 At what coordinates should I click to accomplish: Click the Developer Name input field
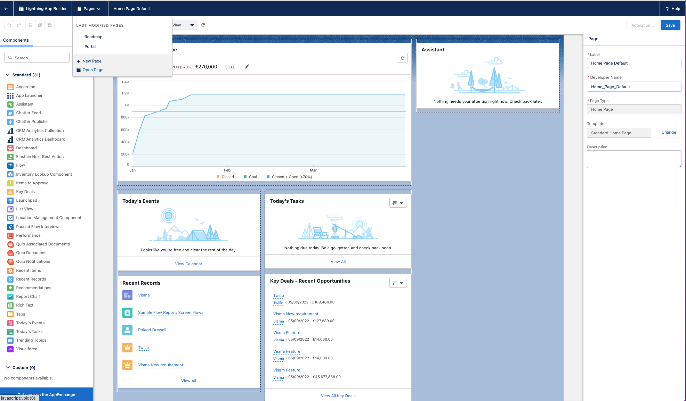tap(634, 87)
